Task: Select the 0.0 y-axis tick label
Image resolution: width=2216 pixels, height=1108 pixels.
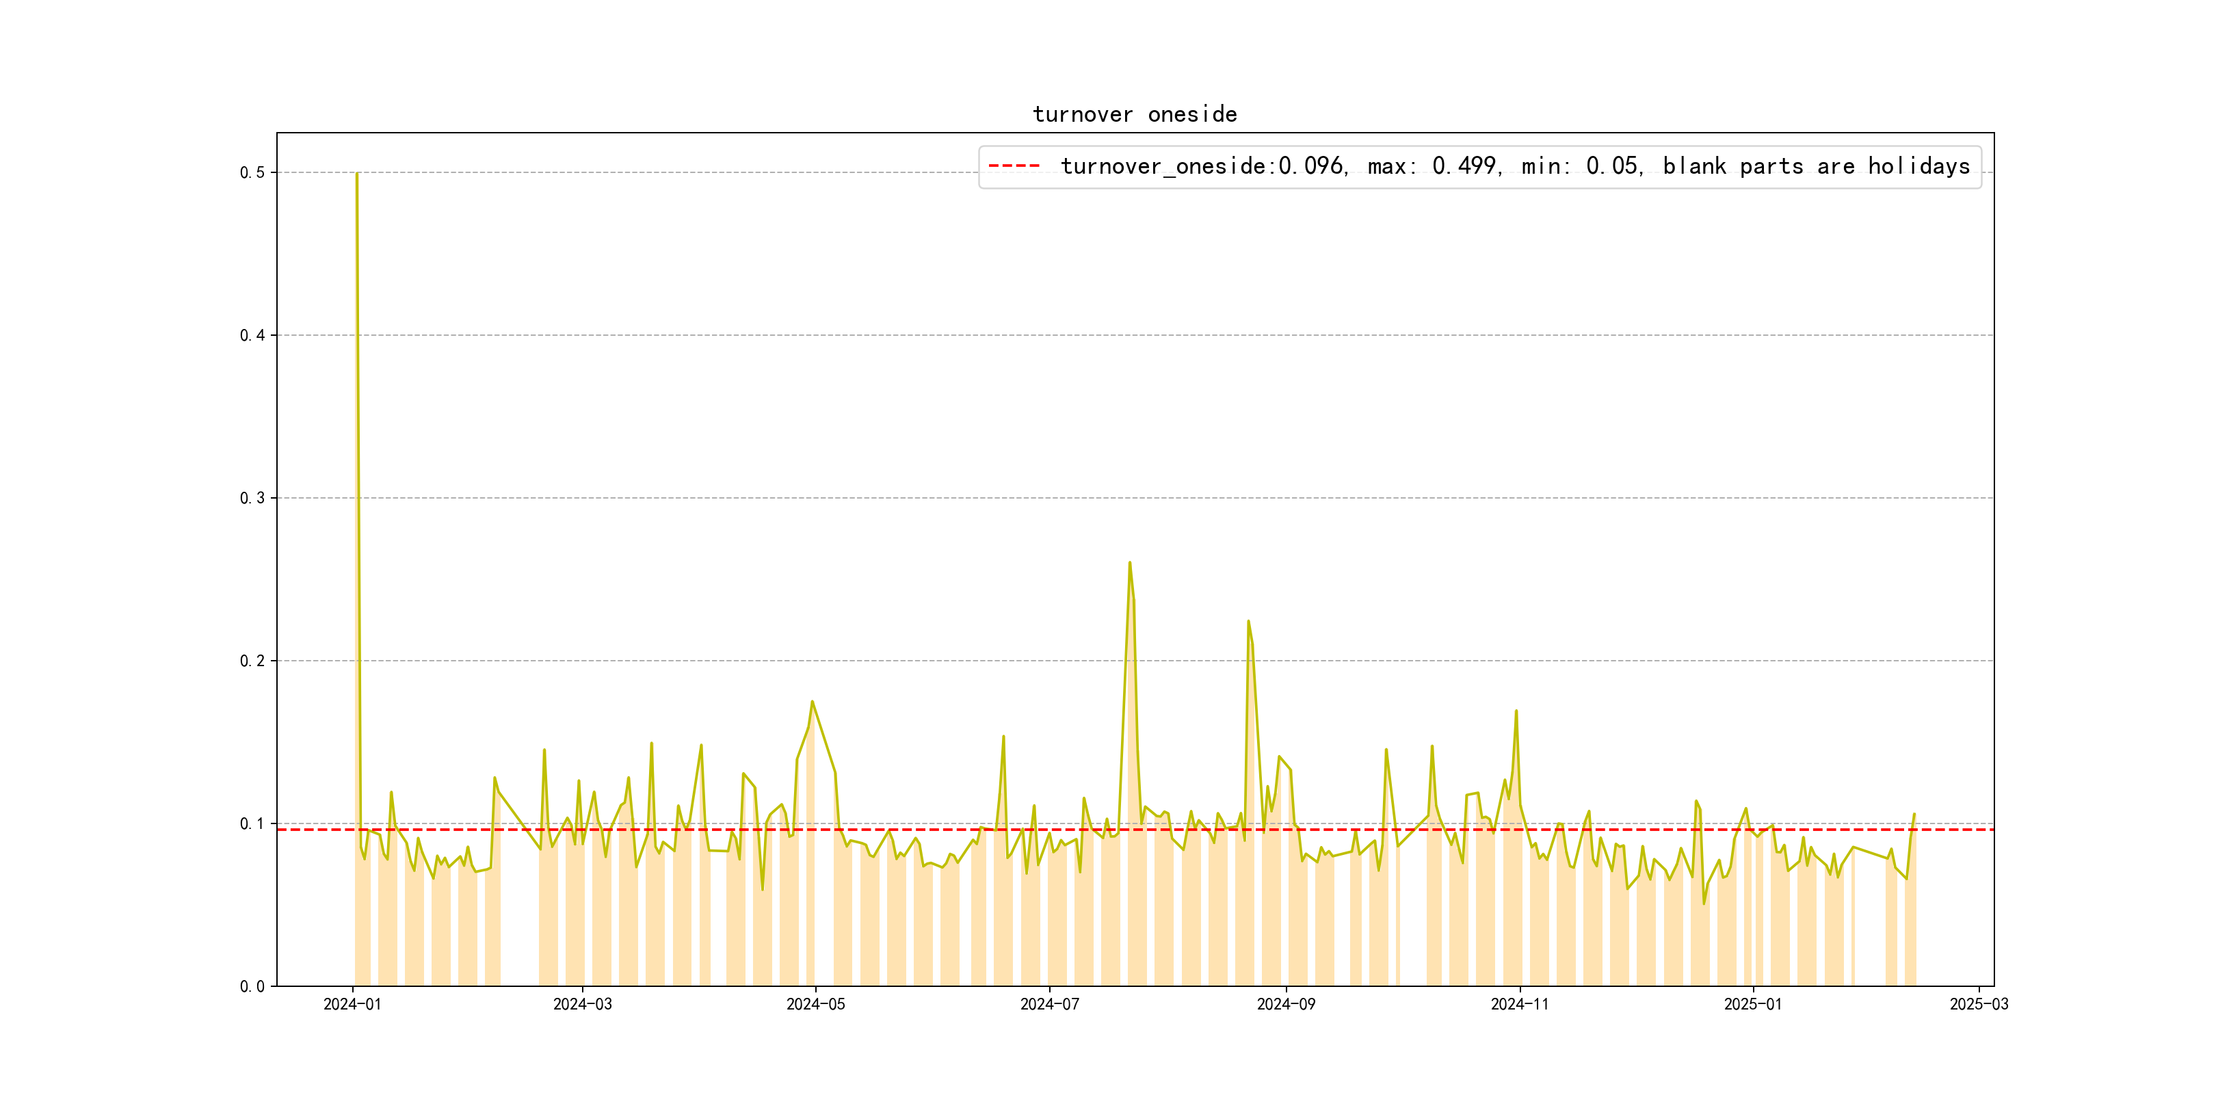Action: coord(252,987)
